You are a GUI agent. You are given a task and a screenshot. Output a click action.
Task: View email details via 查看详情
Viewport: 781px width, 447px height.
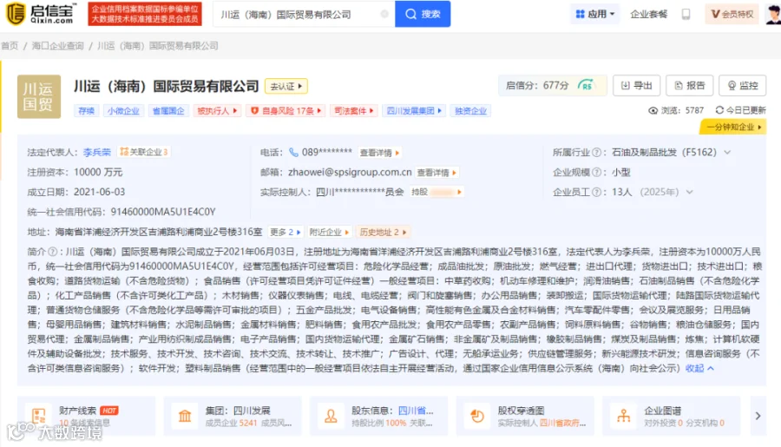436,173
